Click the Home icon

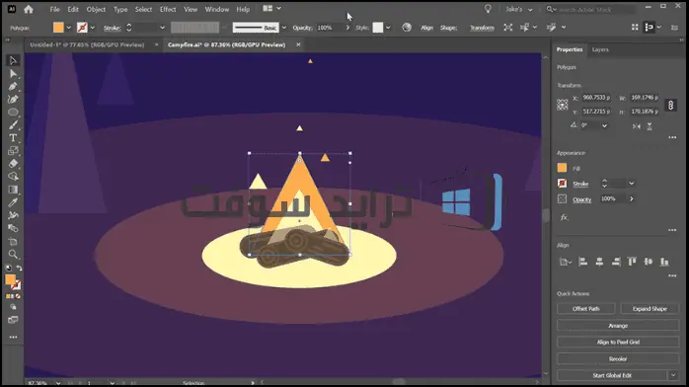coord(29,9)
